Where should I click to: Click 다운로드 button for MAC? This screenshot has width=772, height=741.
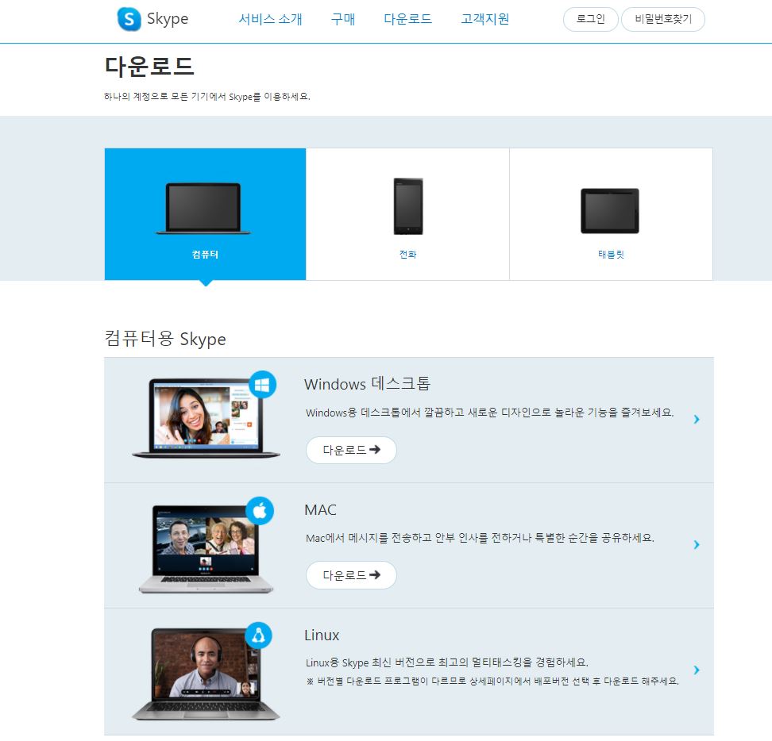coord(351,575)
